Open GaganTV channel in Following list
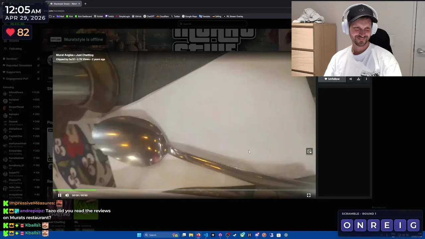Screen dimensions: 425x239 coord(21,173)
